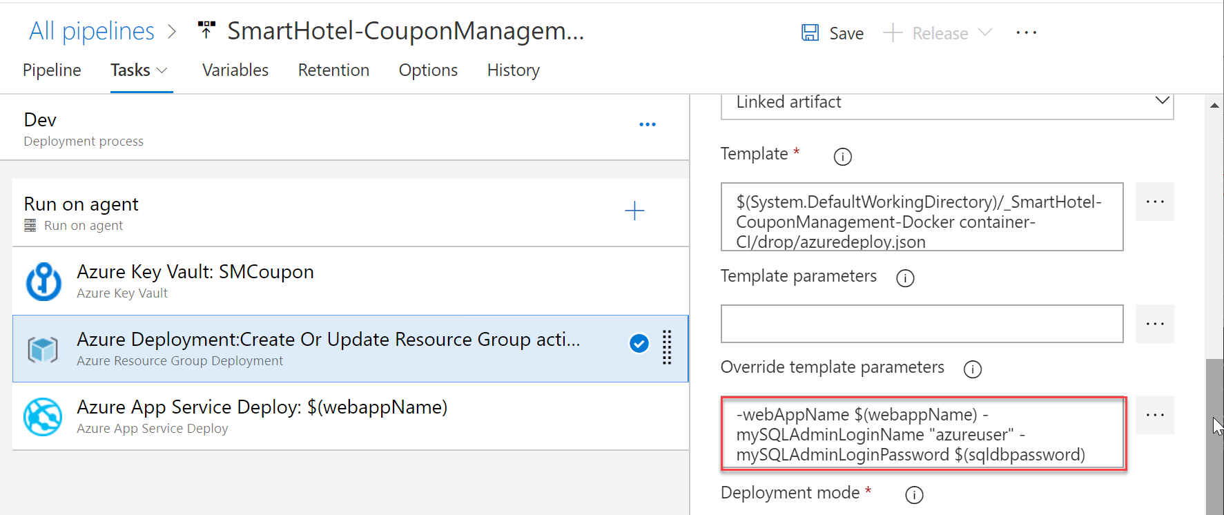Image resolution: width=1224 pixels, height=515 pixels.
Task: Browse for Template file with ellipsis button
Action: [1154, 202]
